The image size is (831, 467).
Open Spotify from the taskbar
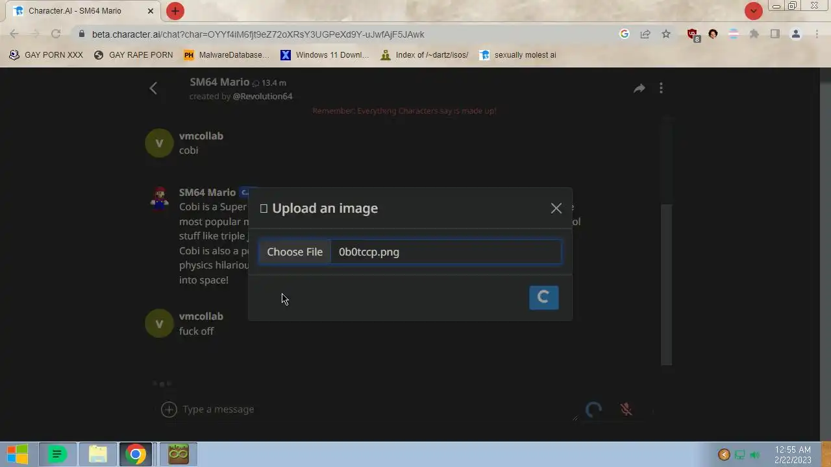[57, 454]
